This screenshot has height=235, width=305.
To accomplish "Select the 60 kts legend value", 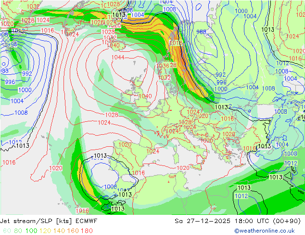I will click(7, 231).
